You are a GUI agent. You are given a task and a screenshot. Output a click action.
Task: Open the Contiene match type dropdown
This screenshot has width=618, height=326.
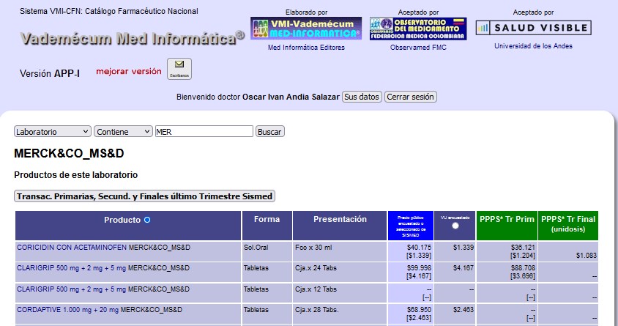coord(123,132)
